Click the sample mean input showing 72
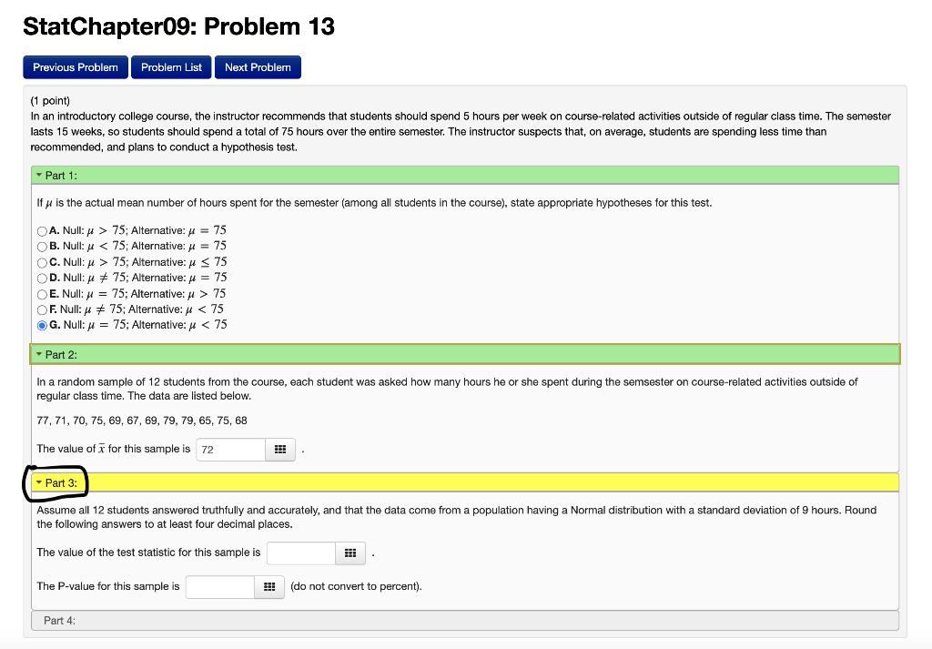The width and height of the screenshot is (932, 649). click(229, 449)
